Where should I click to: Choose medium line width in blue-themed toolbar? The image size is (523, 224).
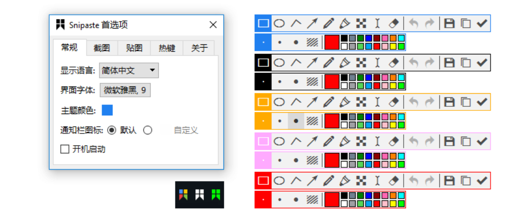pos(280,43)
